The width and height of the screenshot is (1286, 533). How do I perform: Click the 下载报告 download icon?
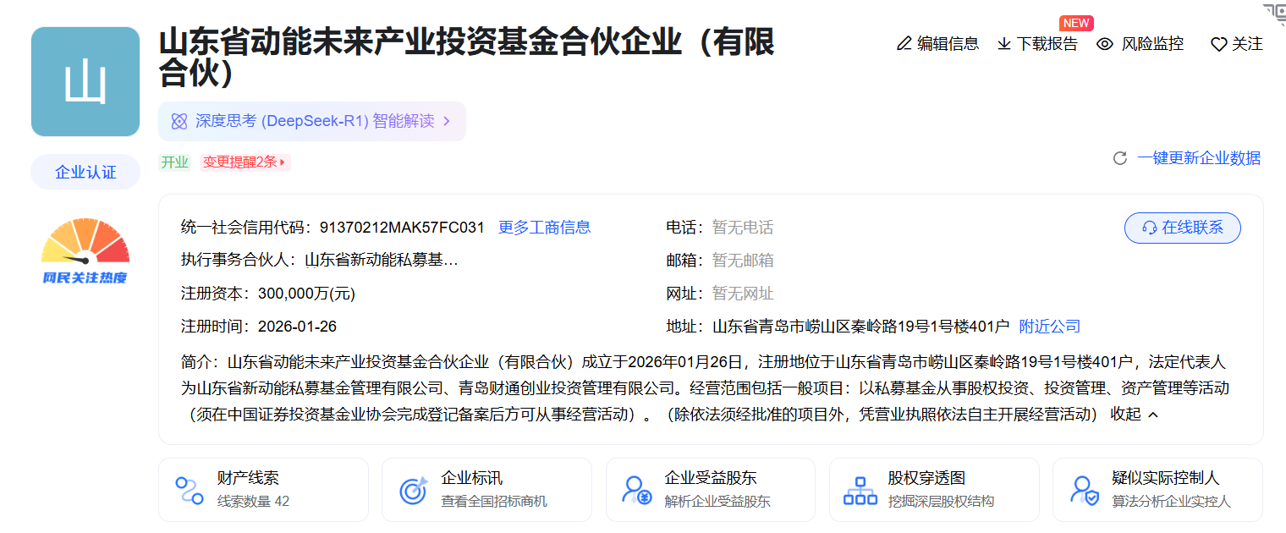[x=1006, y=44]
